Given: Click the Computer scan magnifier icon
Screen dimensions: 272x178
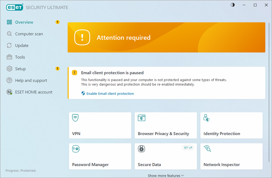Looking at the screenshot, I should tap(9, 34).
